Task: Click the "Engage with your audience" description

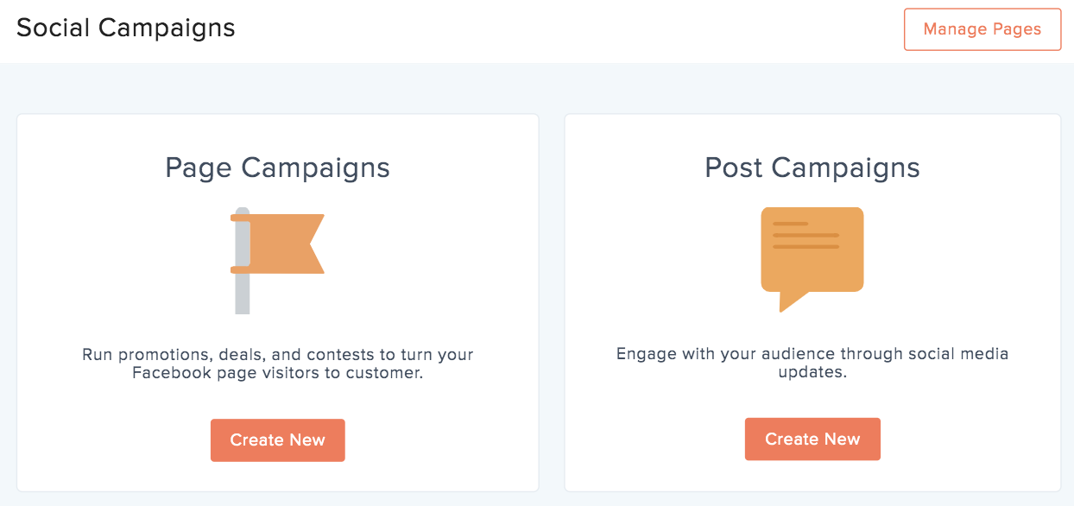Action: click(812, 354)
